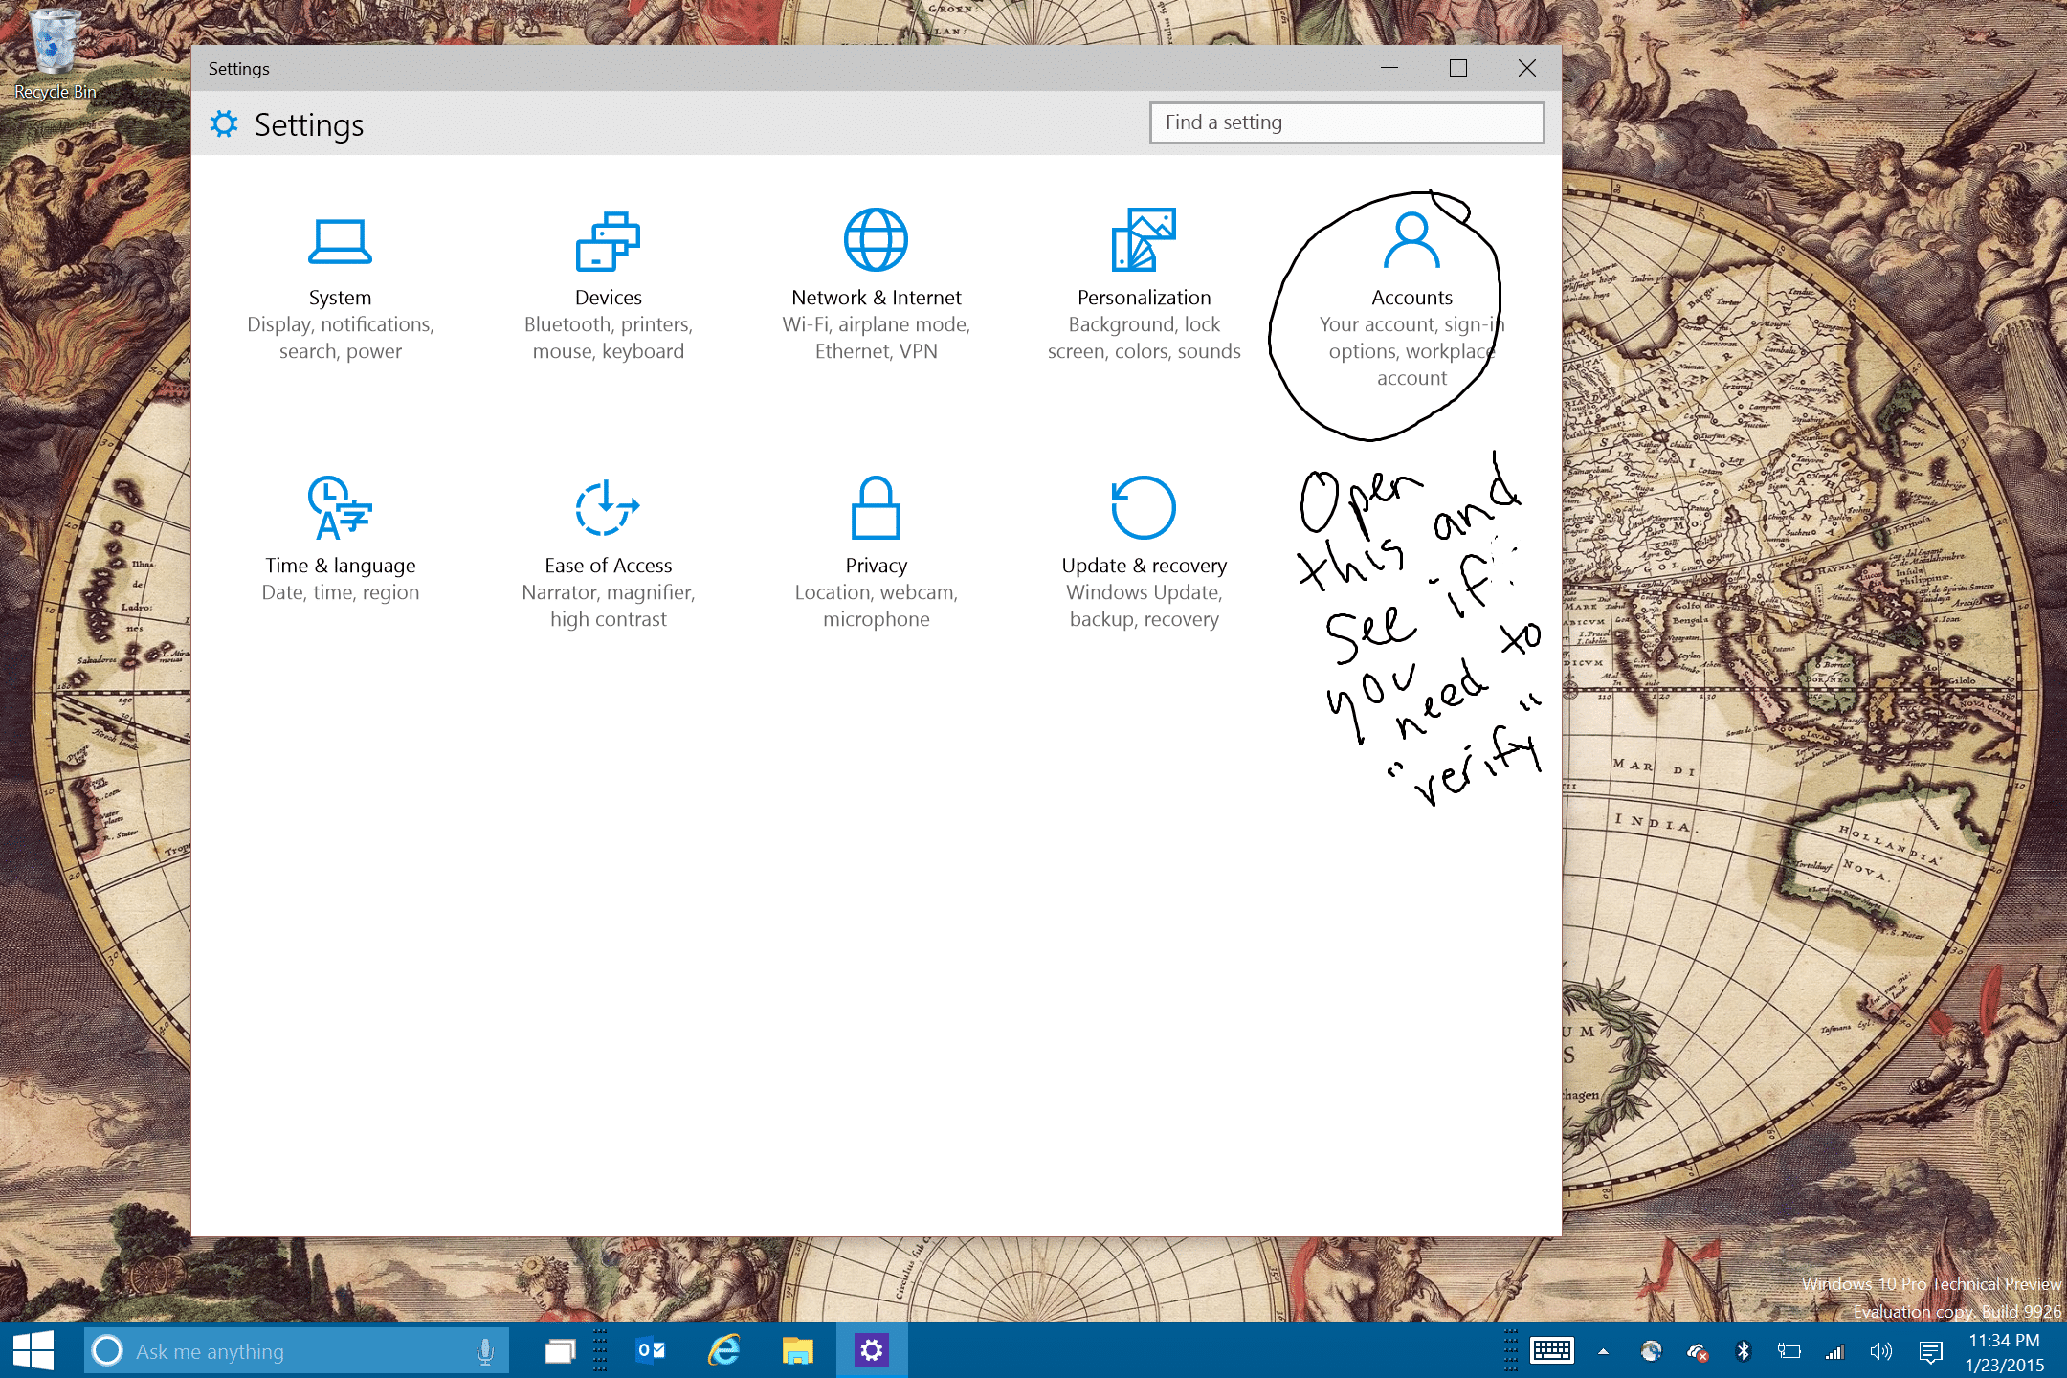Click the battery power tray icon

(1789, 1351)
